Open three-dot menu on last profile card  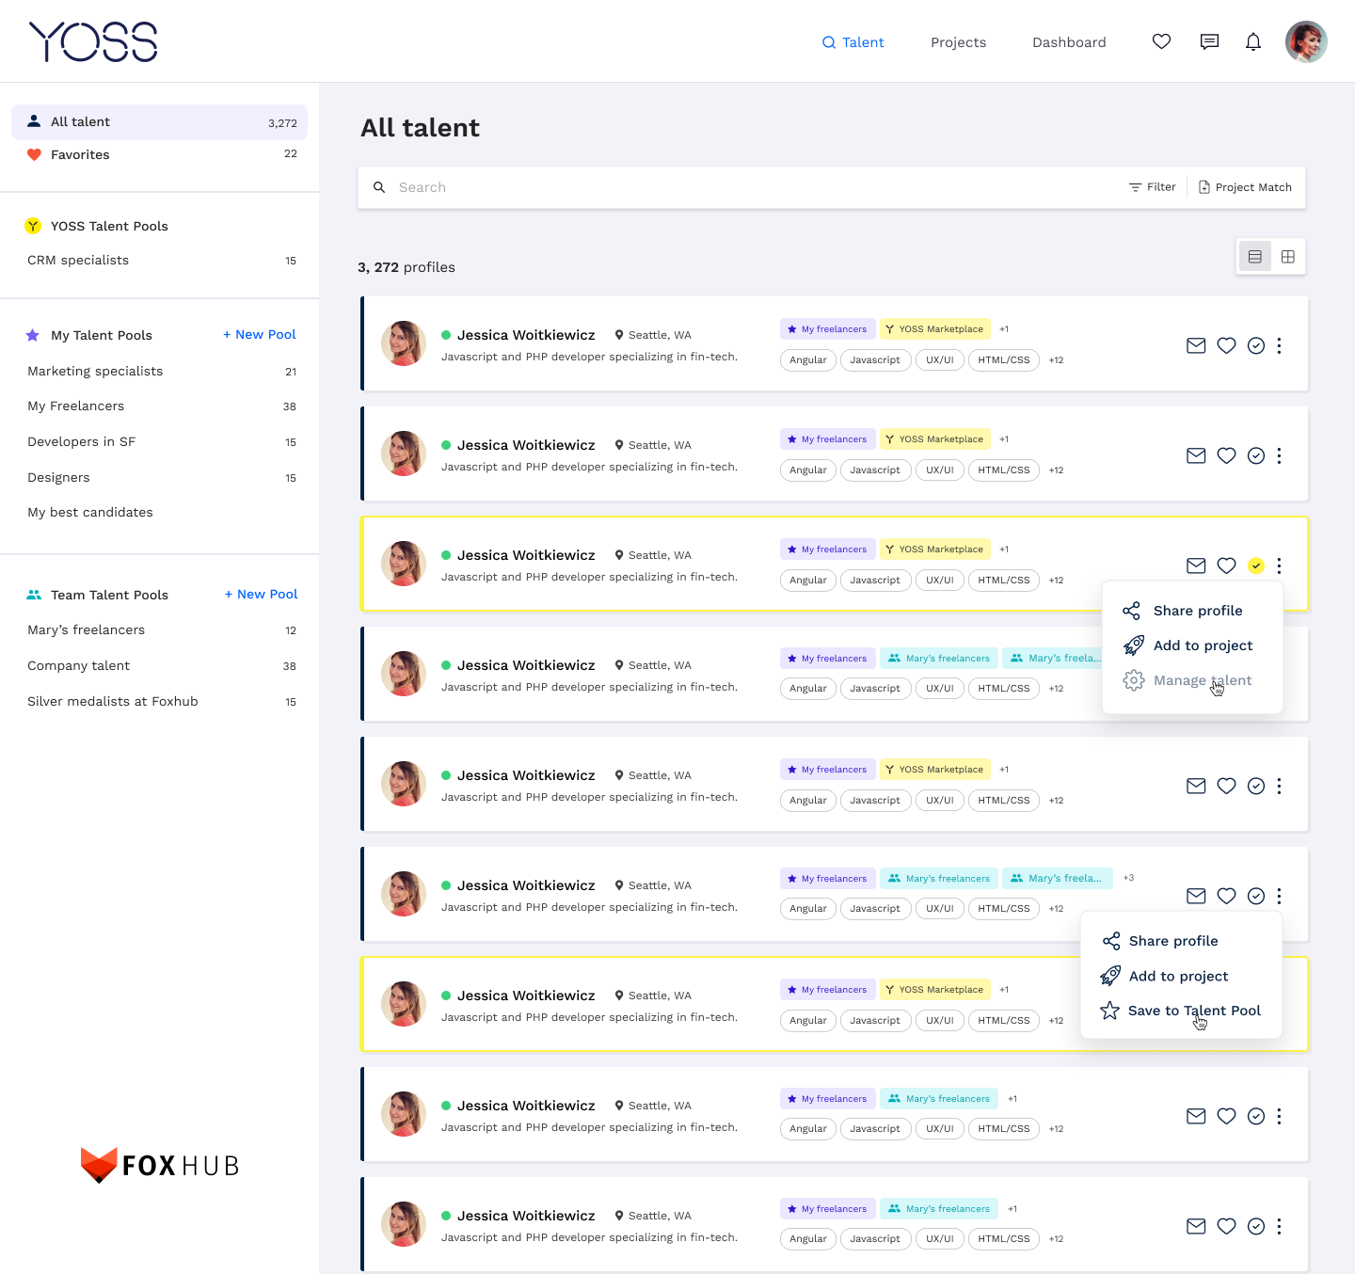click(x=1279, y=1226)
